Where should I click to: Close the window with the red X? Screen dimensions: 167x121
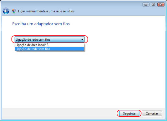tap(161, 4)
